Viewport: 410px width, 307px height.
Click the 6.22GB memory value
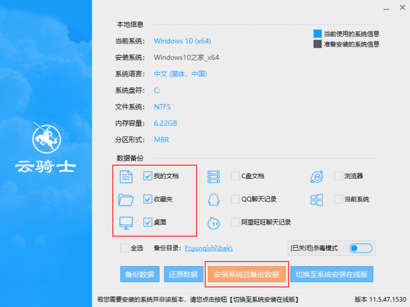[166, 123]
